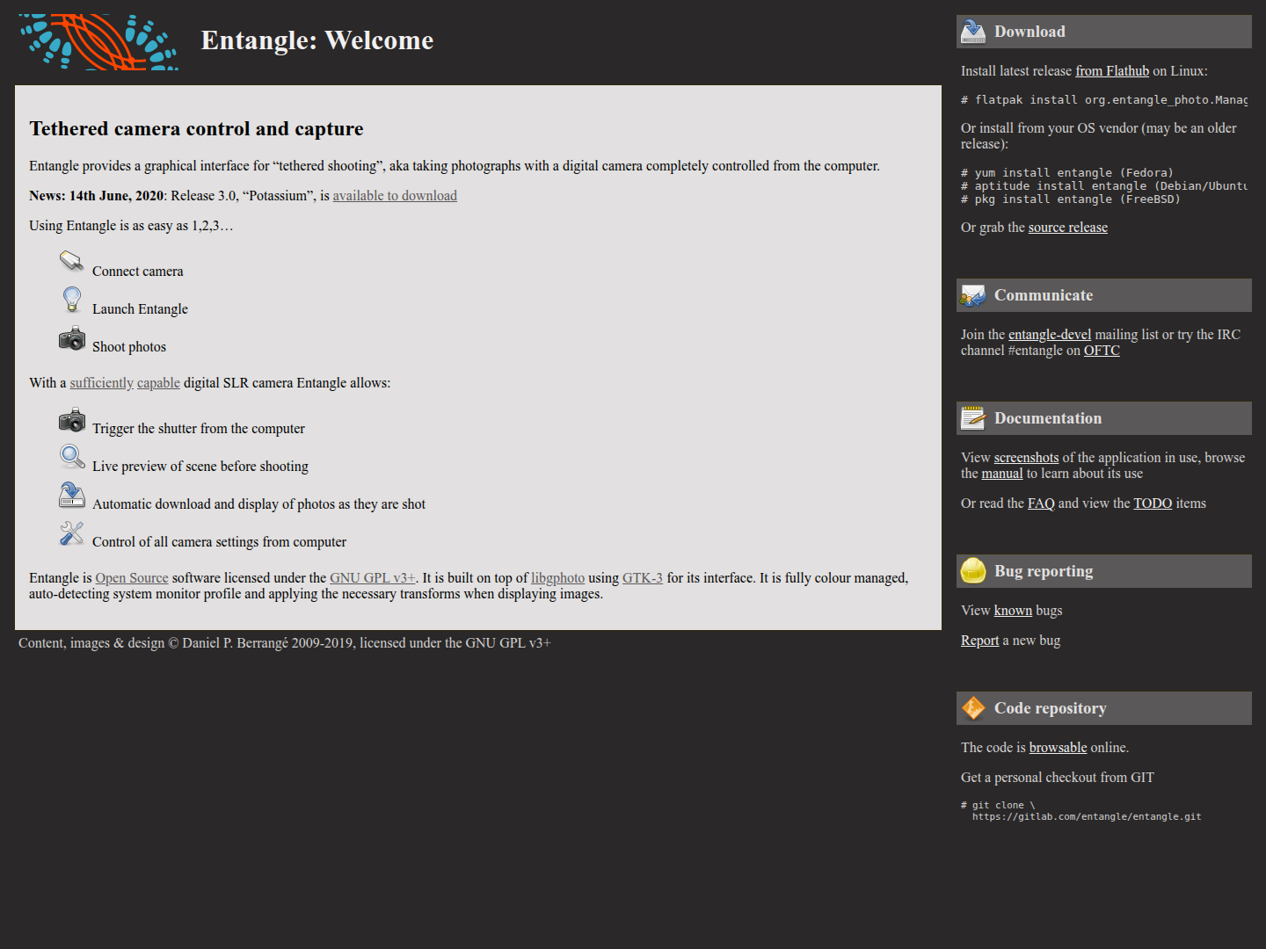Open the libgphoto link
Screen dimensions: 1266x949
point(557,578)
